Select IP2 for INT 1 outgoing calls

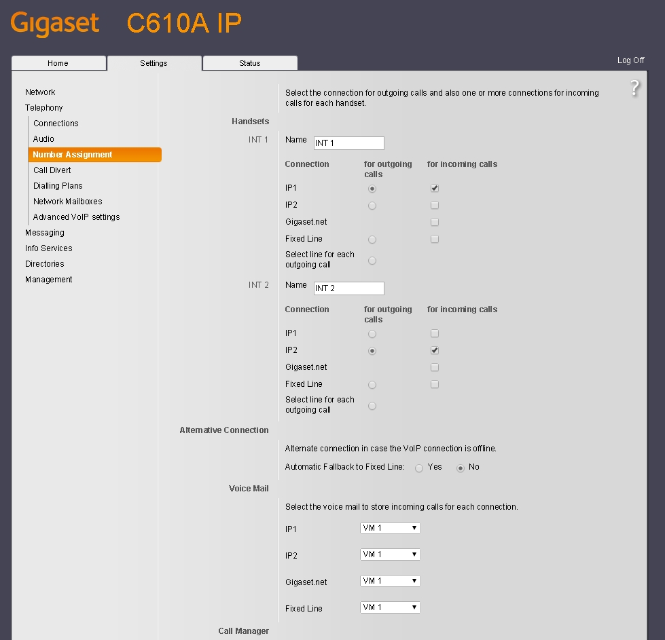(372, 206)
